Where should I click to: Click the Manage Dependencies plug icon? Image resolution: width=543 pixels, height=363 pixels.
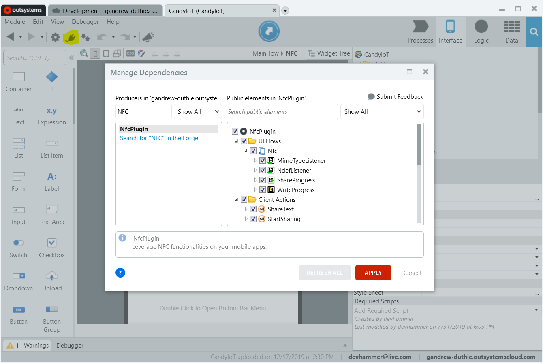[x=71, y=37]
